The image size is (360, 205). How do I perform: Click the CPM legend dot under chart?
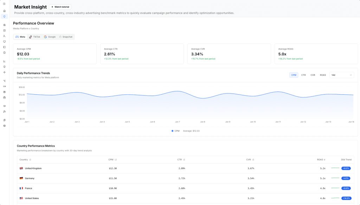tap(172, 131)
